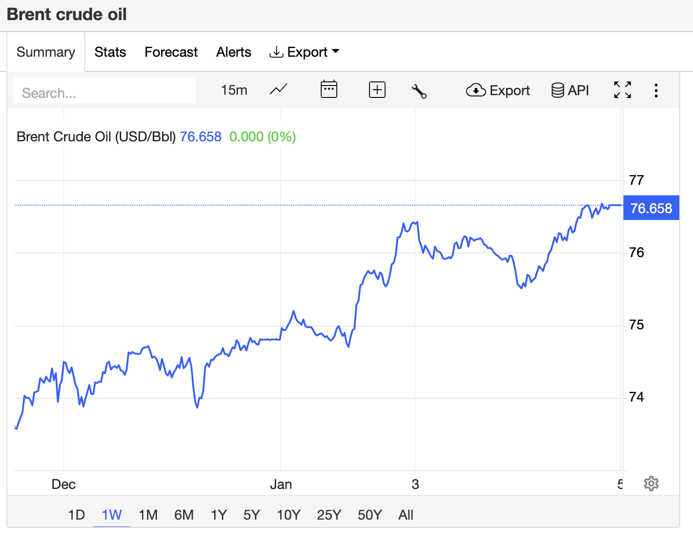Click the 75 price axis label
Image resolution: width=693 pixels, height=537 pixels.
(x=636, y=325)
